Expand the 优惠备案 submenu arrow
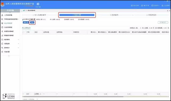The width and height of the screenshot is (171, 101). (18, 44)
